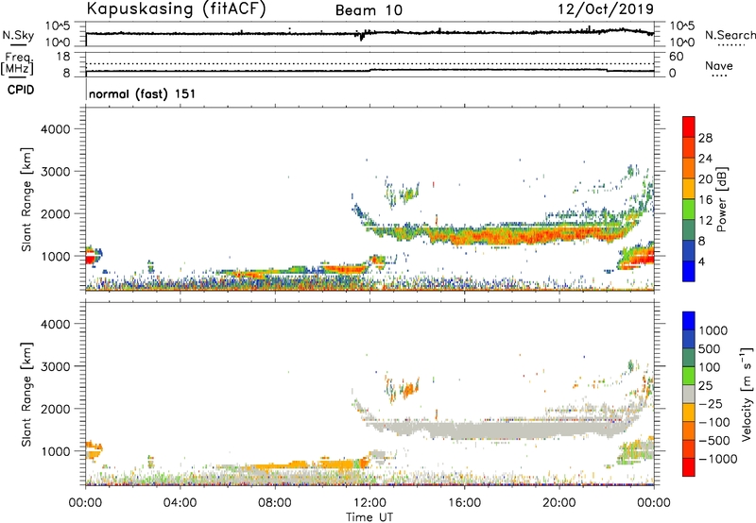Click the '2000' tick in the velocity panel
The image size is (756, 523).
tap(56, 409)
